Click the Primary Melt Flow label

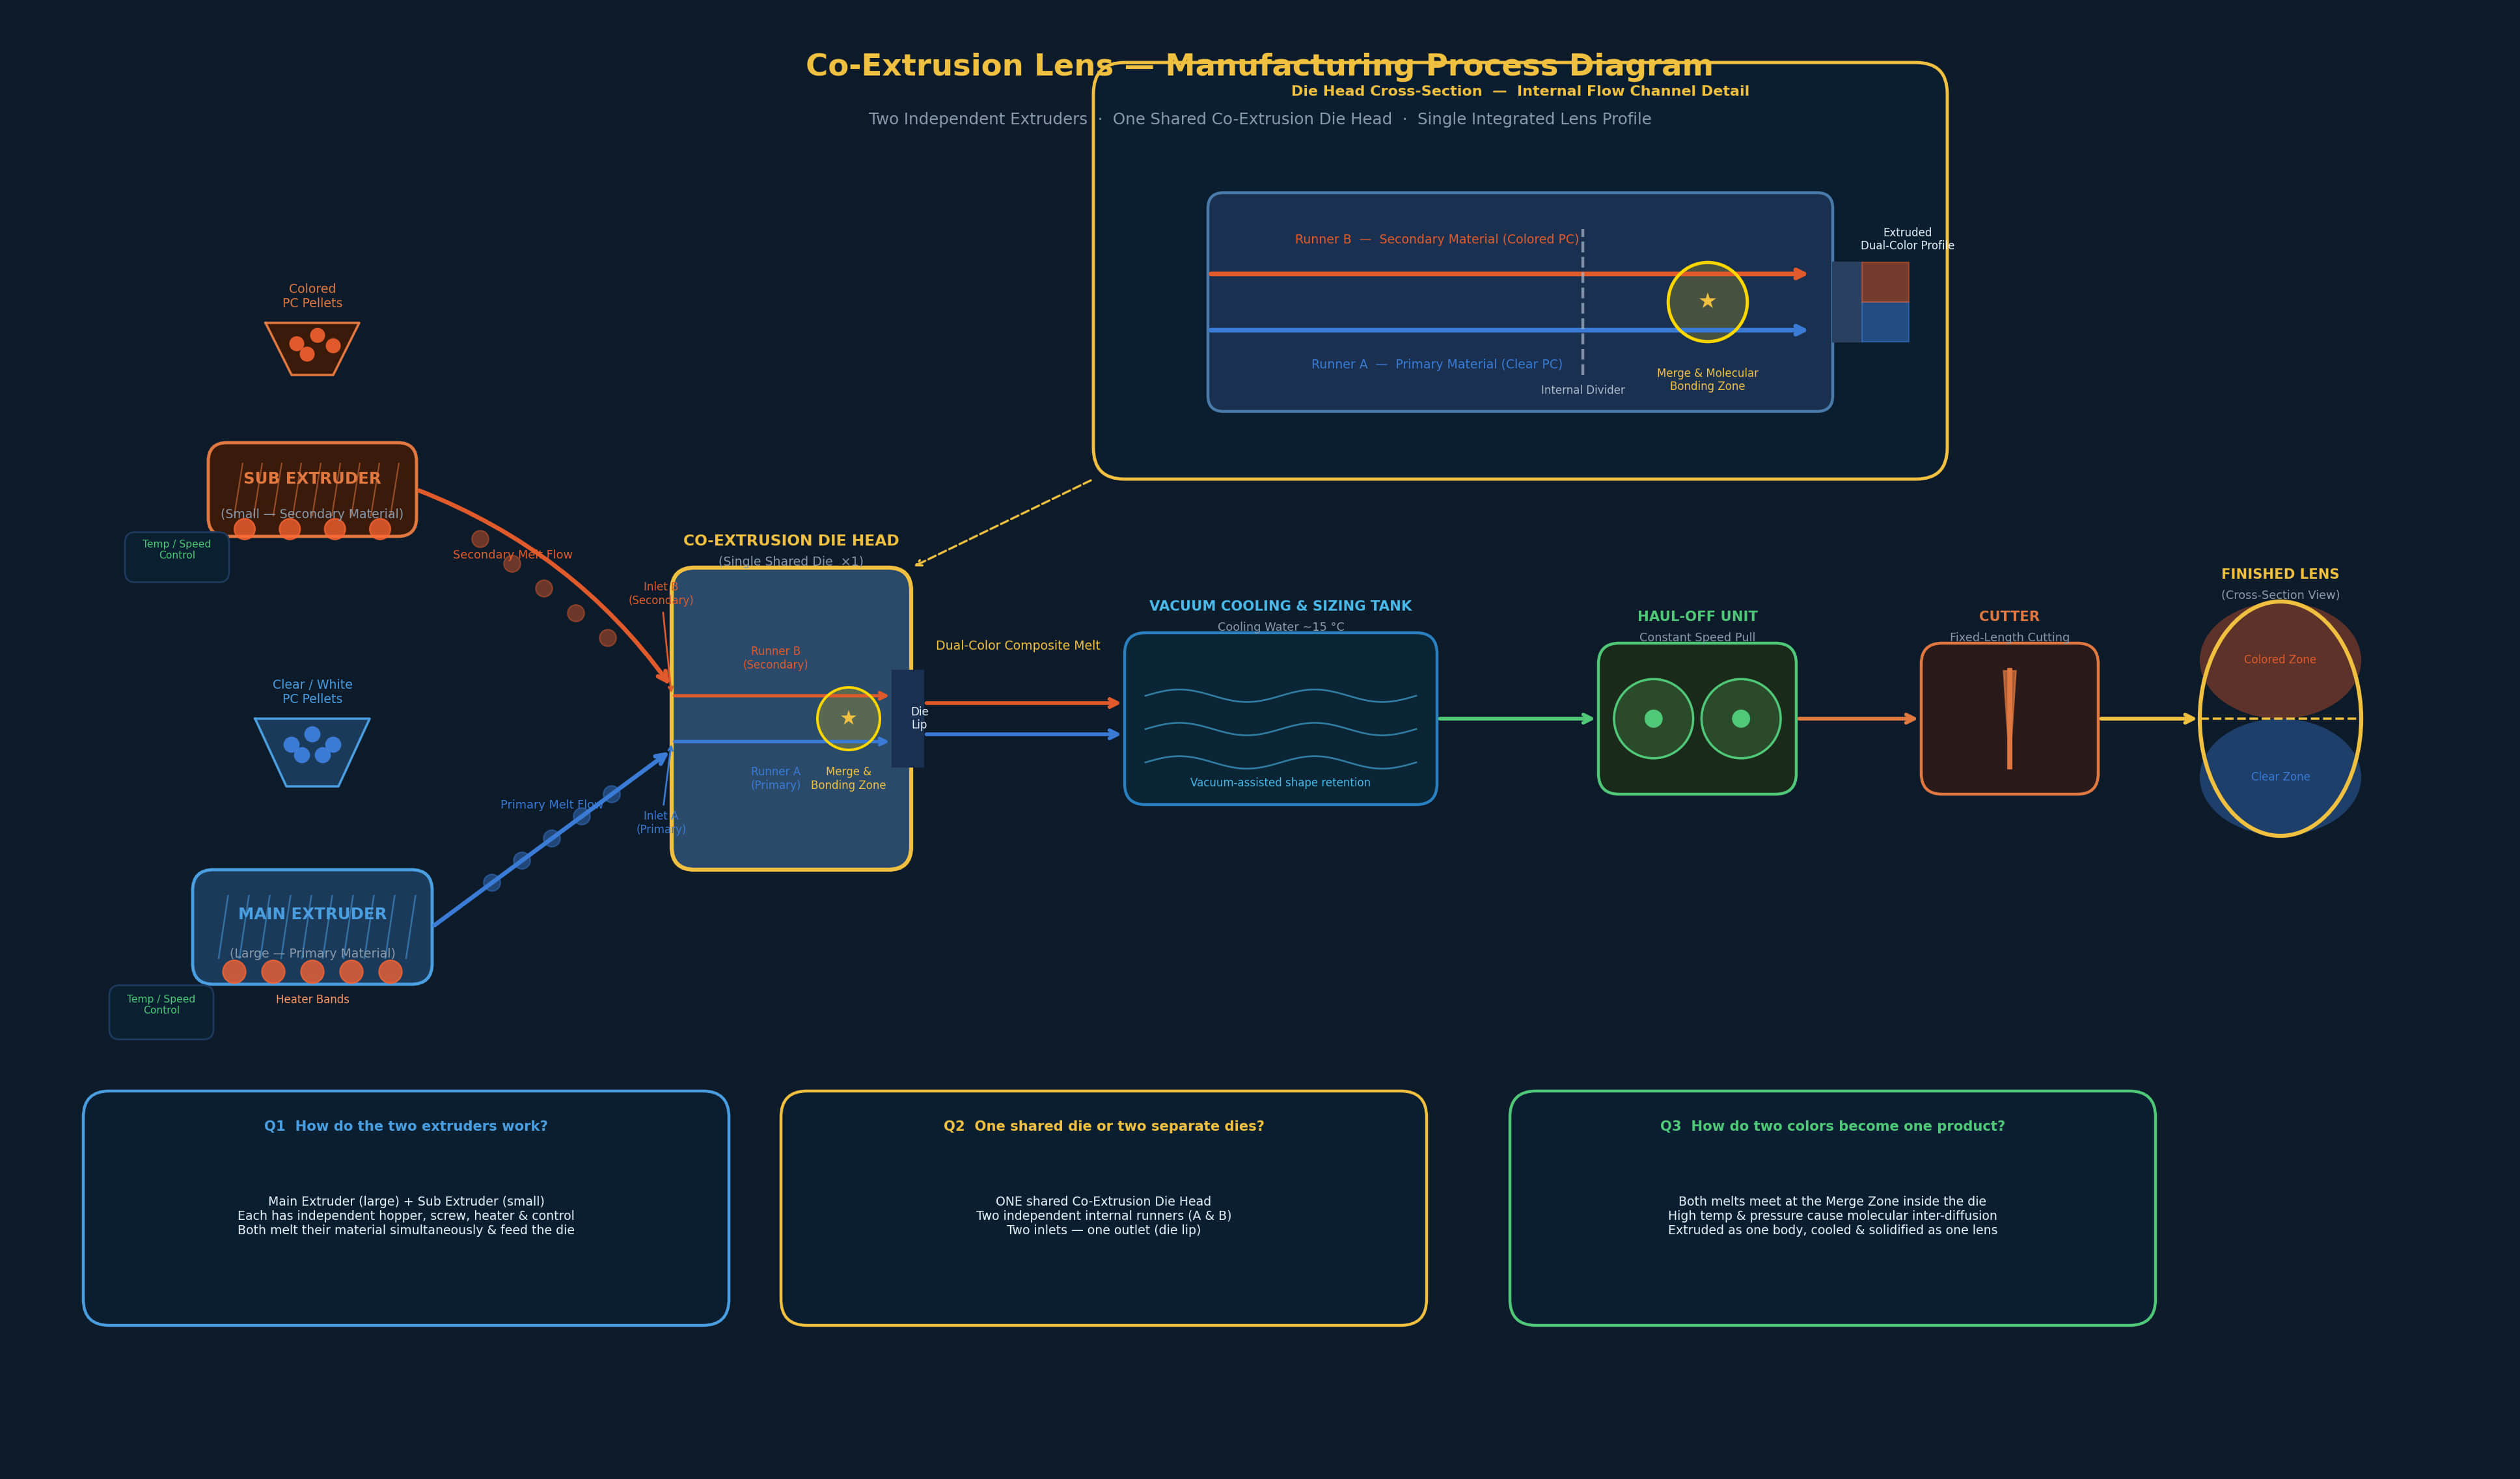[x=551, y=804]
